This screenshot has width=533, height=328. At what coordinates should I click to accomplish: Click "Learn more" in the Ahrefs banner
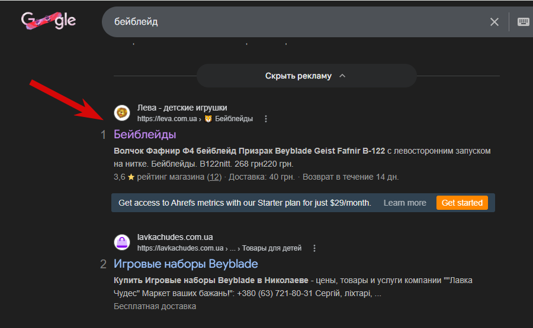tap(404, 203)
